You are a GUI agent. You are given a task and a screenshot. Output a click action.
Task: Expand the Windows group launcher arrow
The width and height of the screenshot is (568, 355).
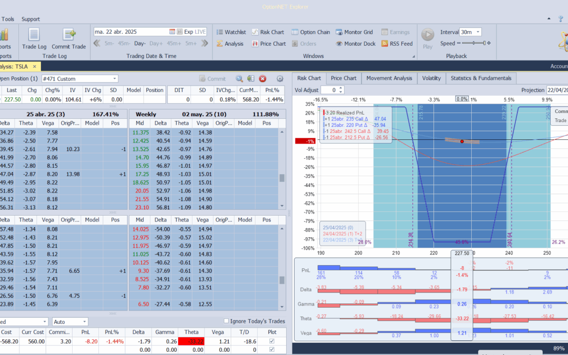coord(413,56)
